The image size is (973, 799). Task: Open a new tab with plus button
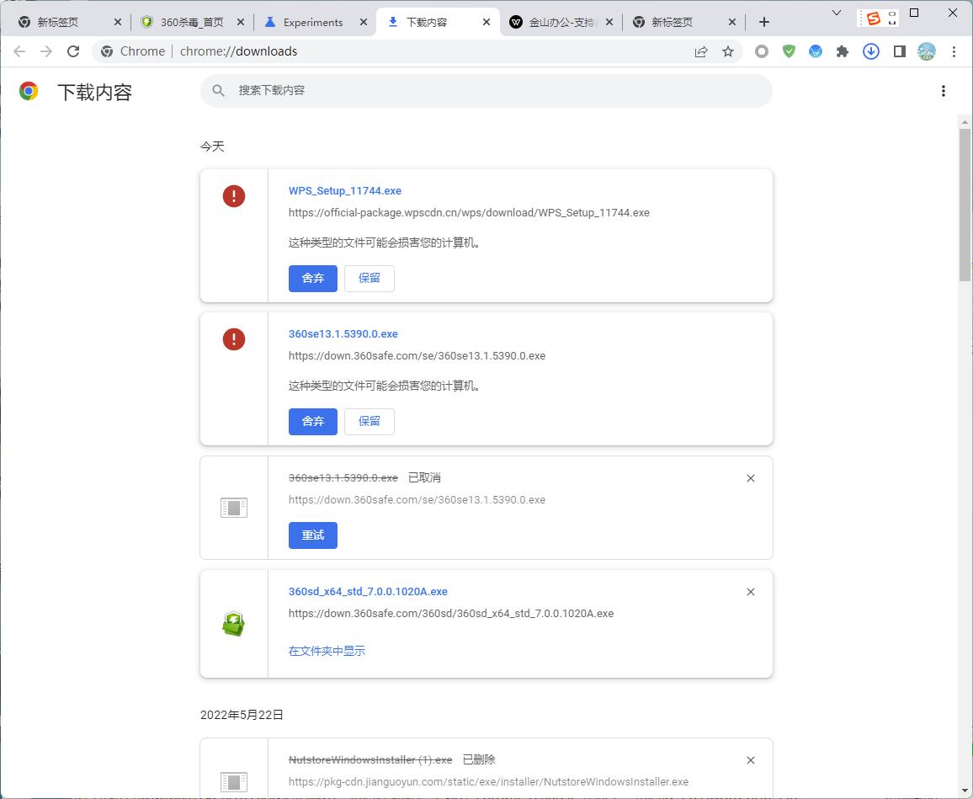(764, 23)
